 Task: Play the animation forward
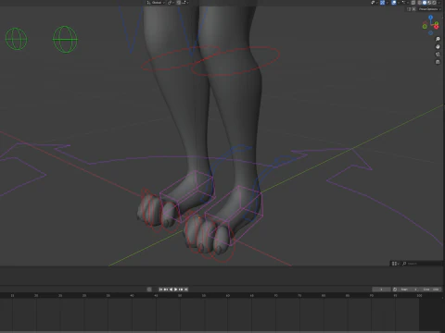point(175,290)
